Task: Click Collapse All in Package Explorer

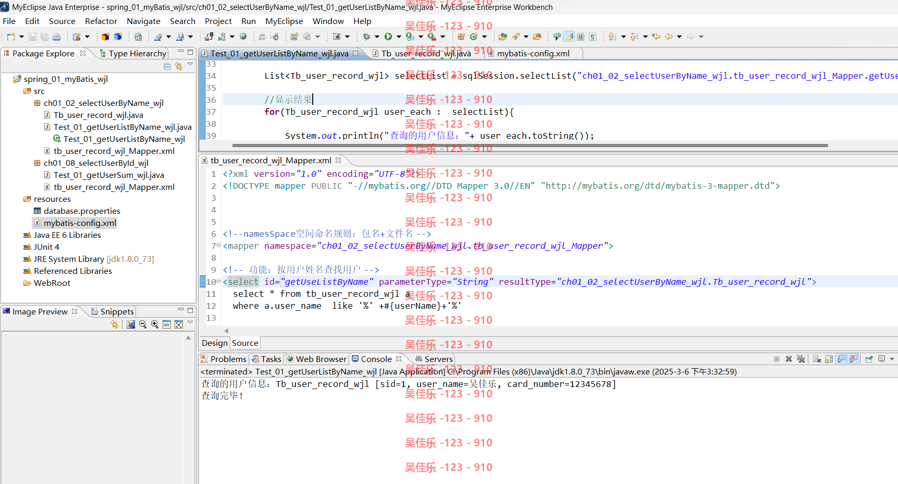Action: [x=167, y=66]
